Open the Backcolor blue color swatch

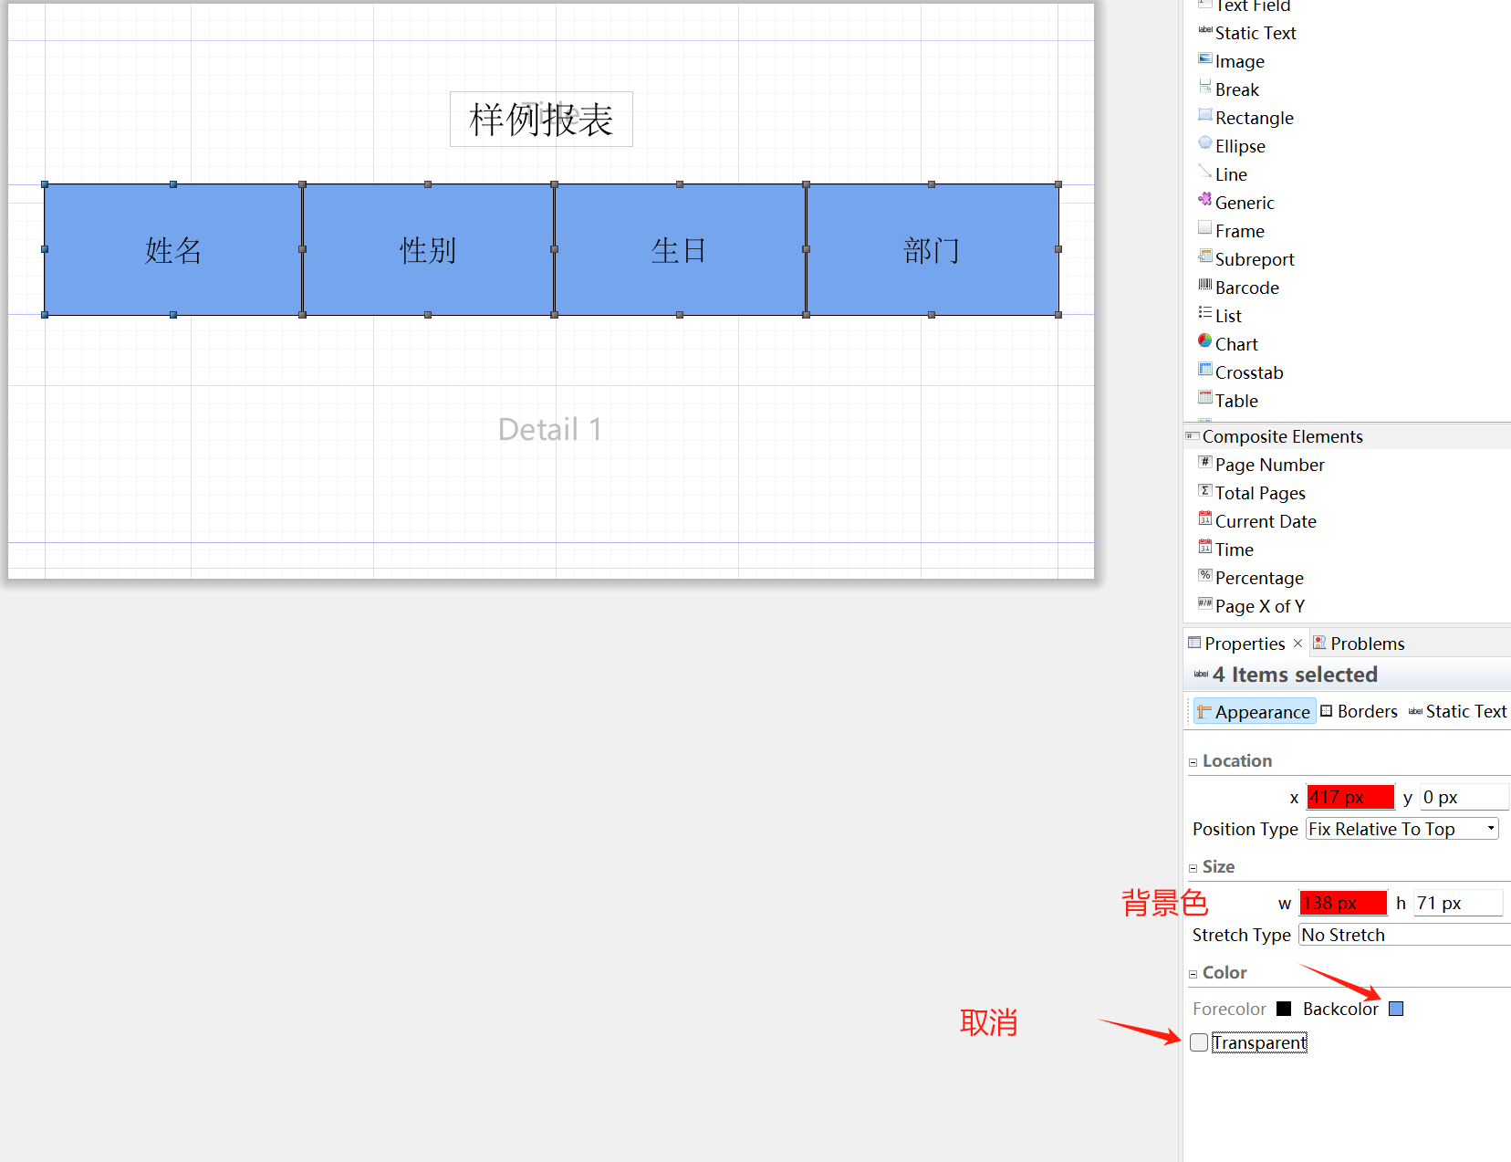point(1395,1009)
